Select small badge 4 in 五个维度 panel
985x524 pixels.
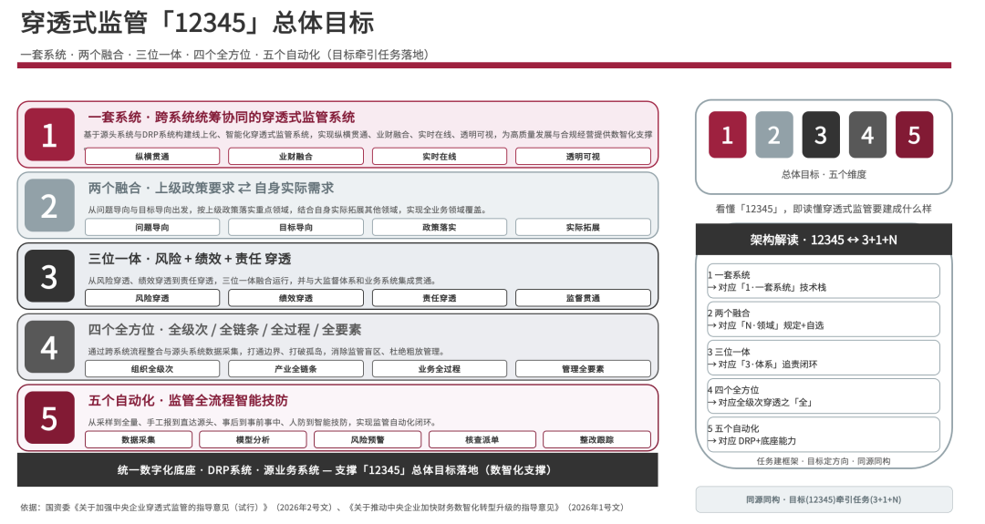[867, 134]
